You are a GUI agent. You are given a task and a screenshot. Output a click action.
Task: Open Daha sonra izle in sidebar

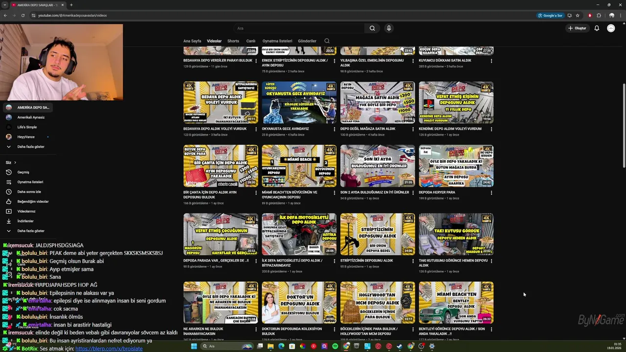pyautogui.click(x=30, y=192)
